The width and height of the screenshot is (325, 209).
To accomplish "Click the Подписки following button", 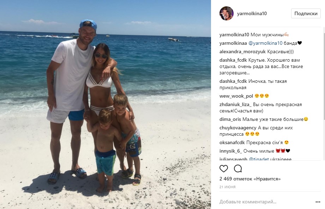I will [x=306, y=13].
